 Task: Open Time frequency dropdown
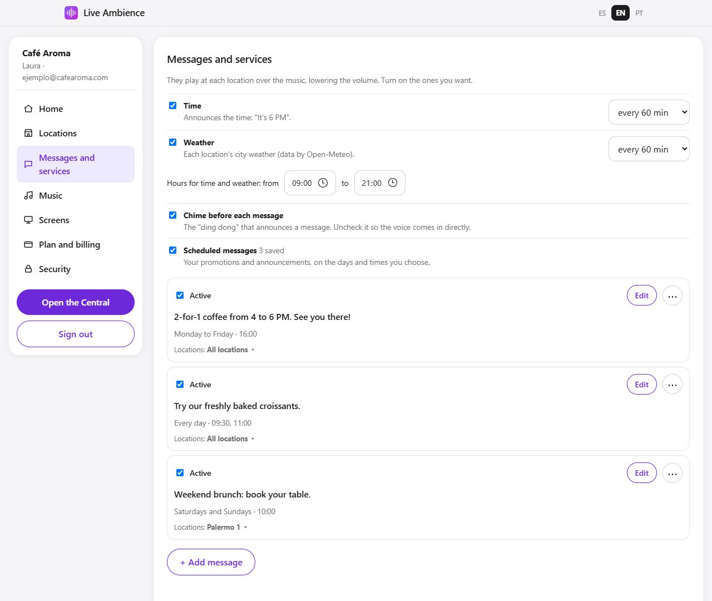[649, 112]
